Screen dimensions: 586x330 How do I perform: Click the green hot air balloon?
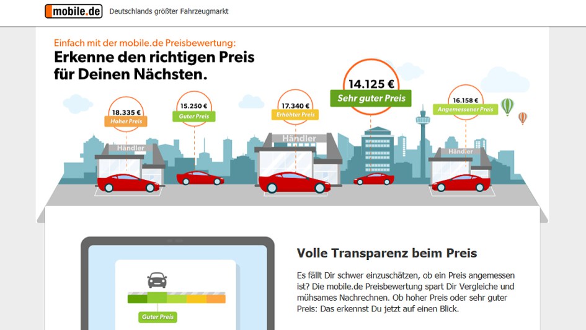pyautogui.click(x=507, y=107)
